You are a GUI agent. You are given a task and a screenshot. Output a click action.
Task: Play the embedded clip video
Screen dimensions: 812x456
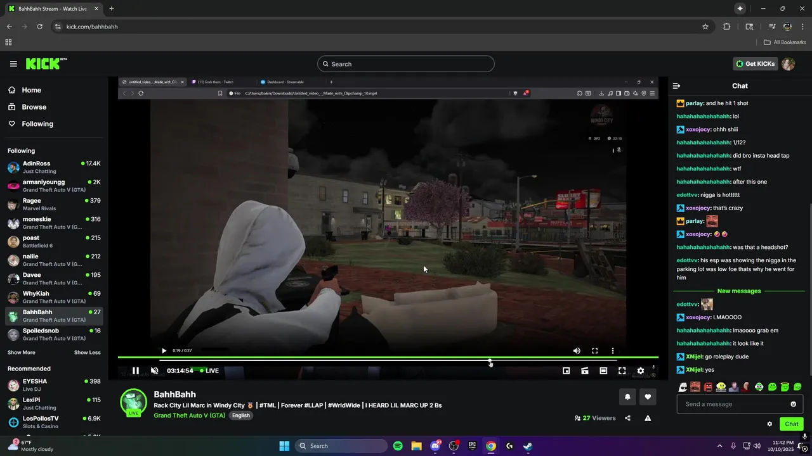point(164,351)
